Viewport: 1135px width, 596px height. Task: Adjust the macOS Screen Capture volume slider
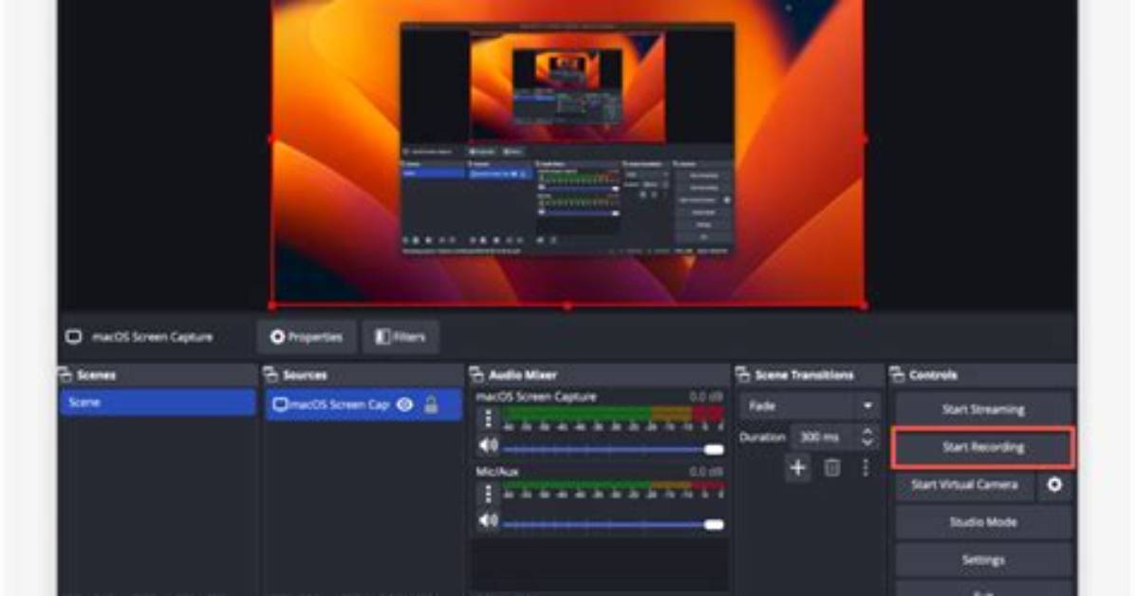612,450
